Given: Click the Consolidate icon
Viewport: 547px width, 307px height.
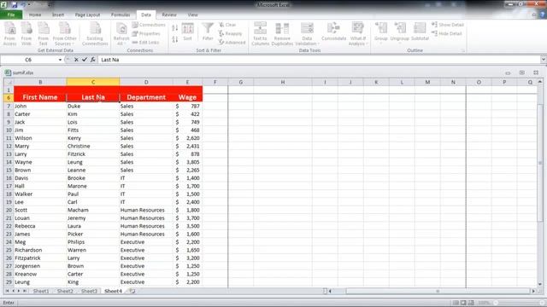Looking at the screenshot, I should [334, 32].
